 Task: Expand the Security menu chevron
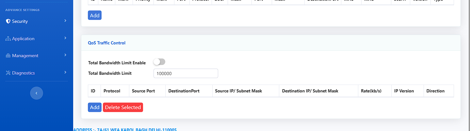click(65, 21)
